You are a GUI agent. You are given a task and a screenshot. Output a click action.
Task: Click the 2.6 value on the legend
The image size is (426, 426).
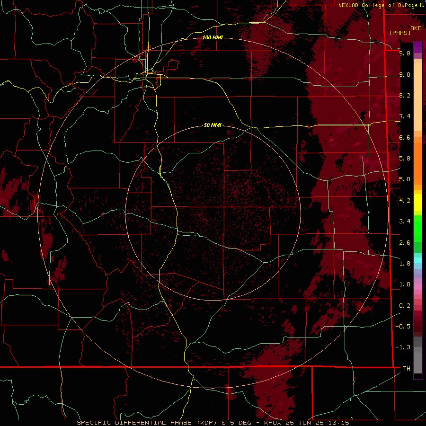405,243
